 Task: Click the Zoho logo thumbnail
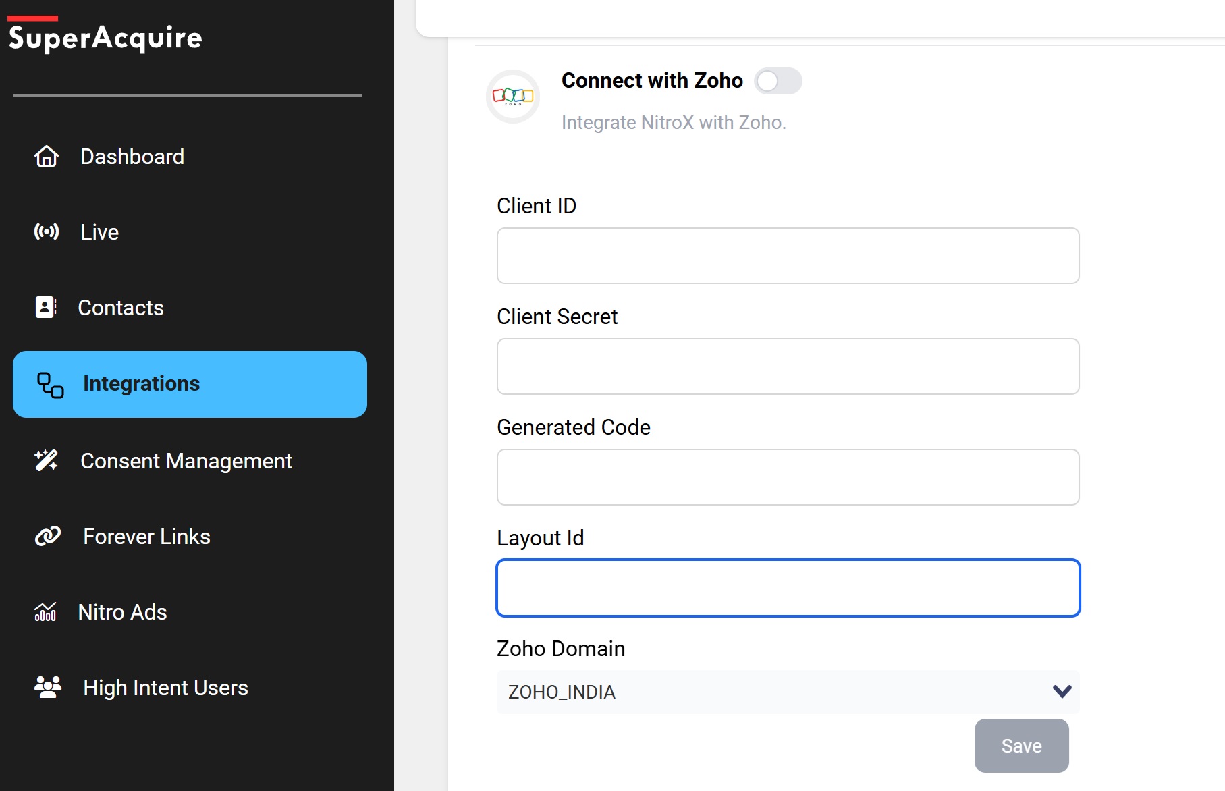(513, 97)
